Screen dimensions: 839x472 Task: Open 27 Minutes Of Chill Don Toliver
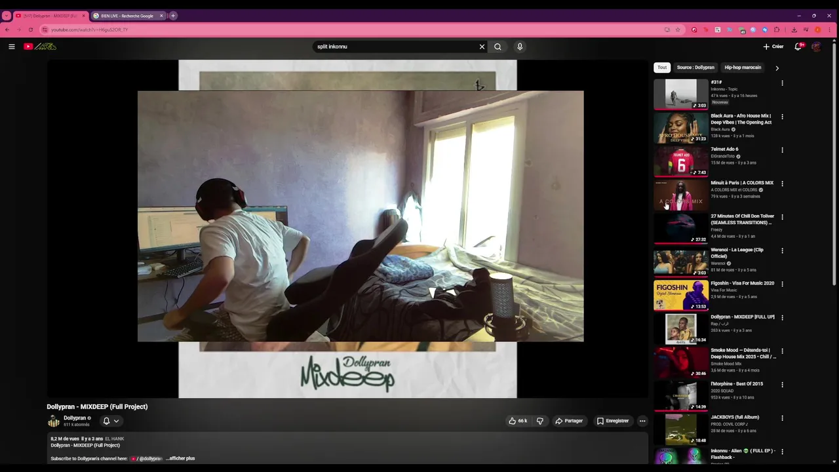pos(742,219)
